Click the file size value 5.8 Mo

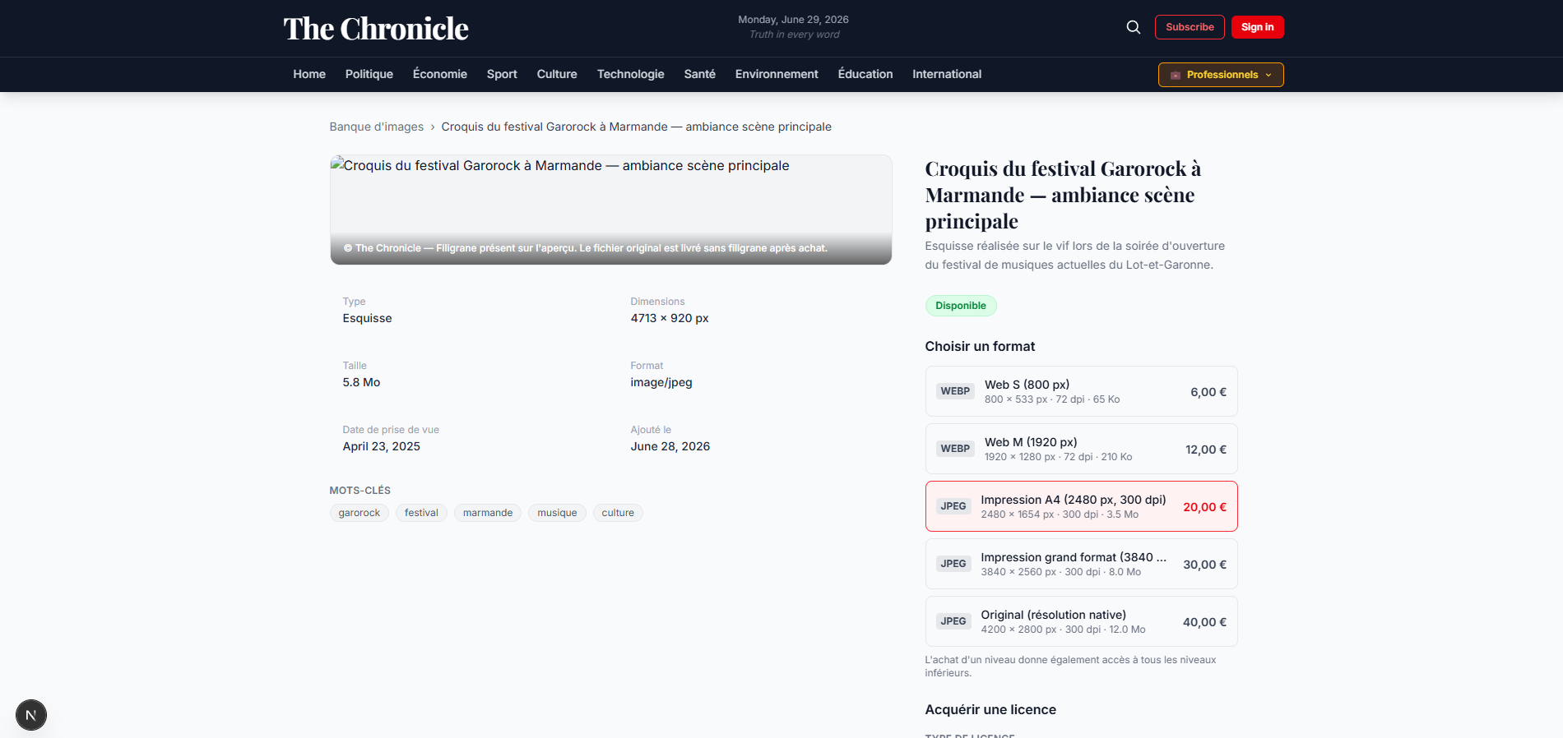[362, 382]
